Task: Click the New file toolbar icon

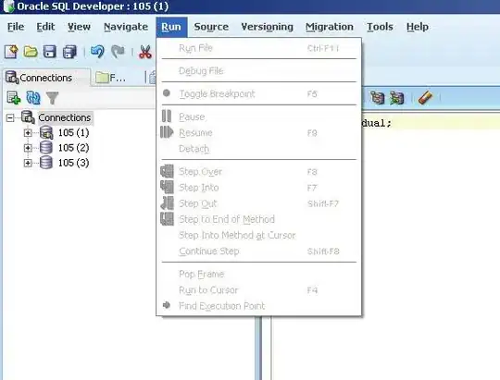Action: [11, 52]
